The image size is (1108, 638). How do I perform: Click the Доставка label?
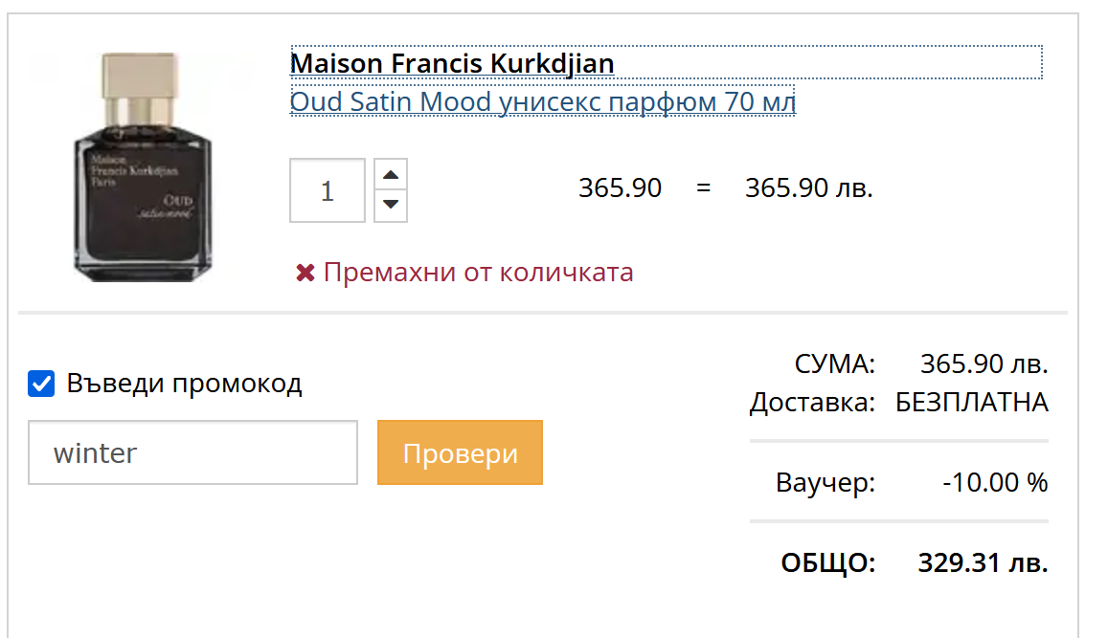click(812, 403)
